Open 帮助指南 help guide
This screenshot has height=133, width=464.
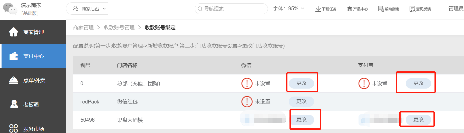[x=389, y=9]
